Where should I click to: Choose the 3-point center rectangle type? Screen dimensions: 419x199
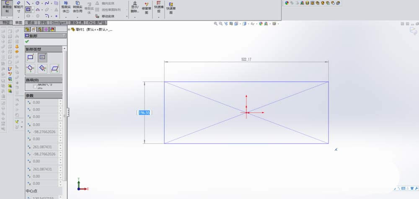tap(42, 69)
